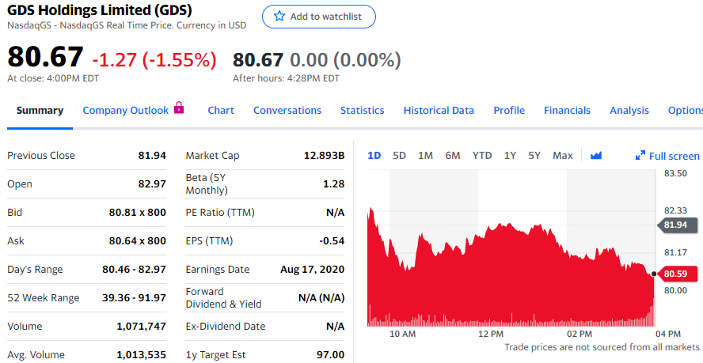Switch chart type using the area chart icon
703x363 pixels.
[596, 156]
